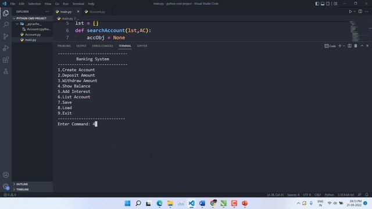Open Microsoft Edge from taskbar
372x209 pixels.
click(x=159, y=203)
